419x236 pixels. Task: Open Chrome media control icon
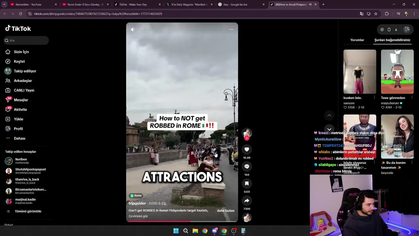tap(398, 14)
